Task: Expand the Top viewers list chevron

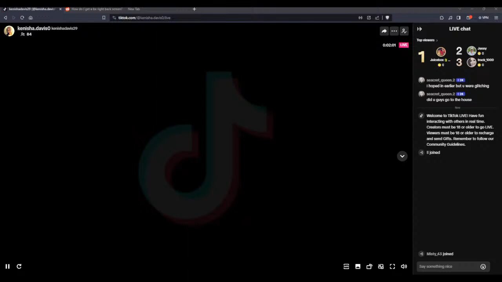Action: [x=437, y=40]
